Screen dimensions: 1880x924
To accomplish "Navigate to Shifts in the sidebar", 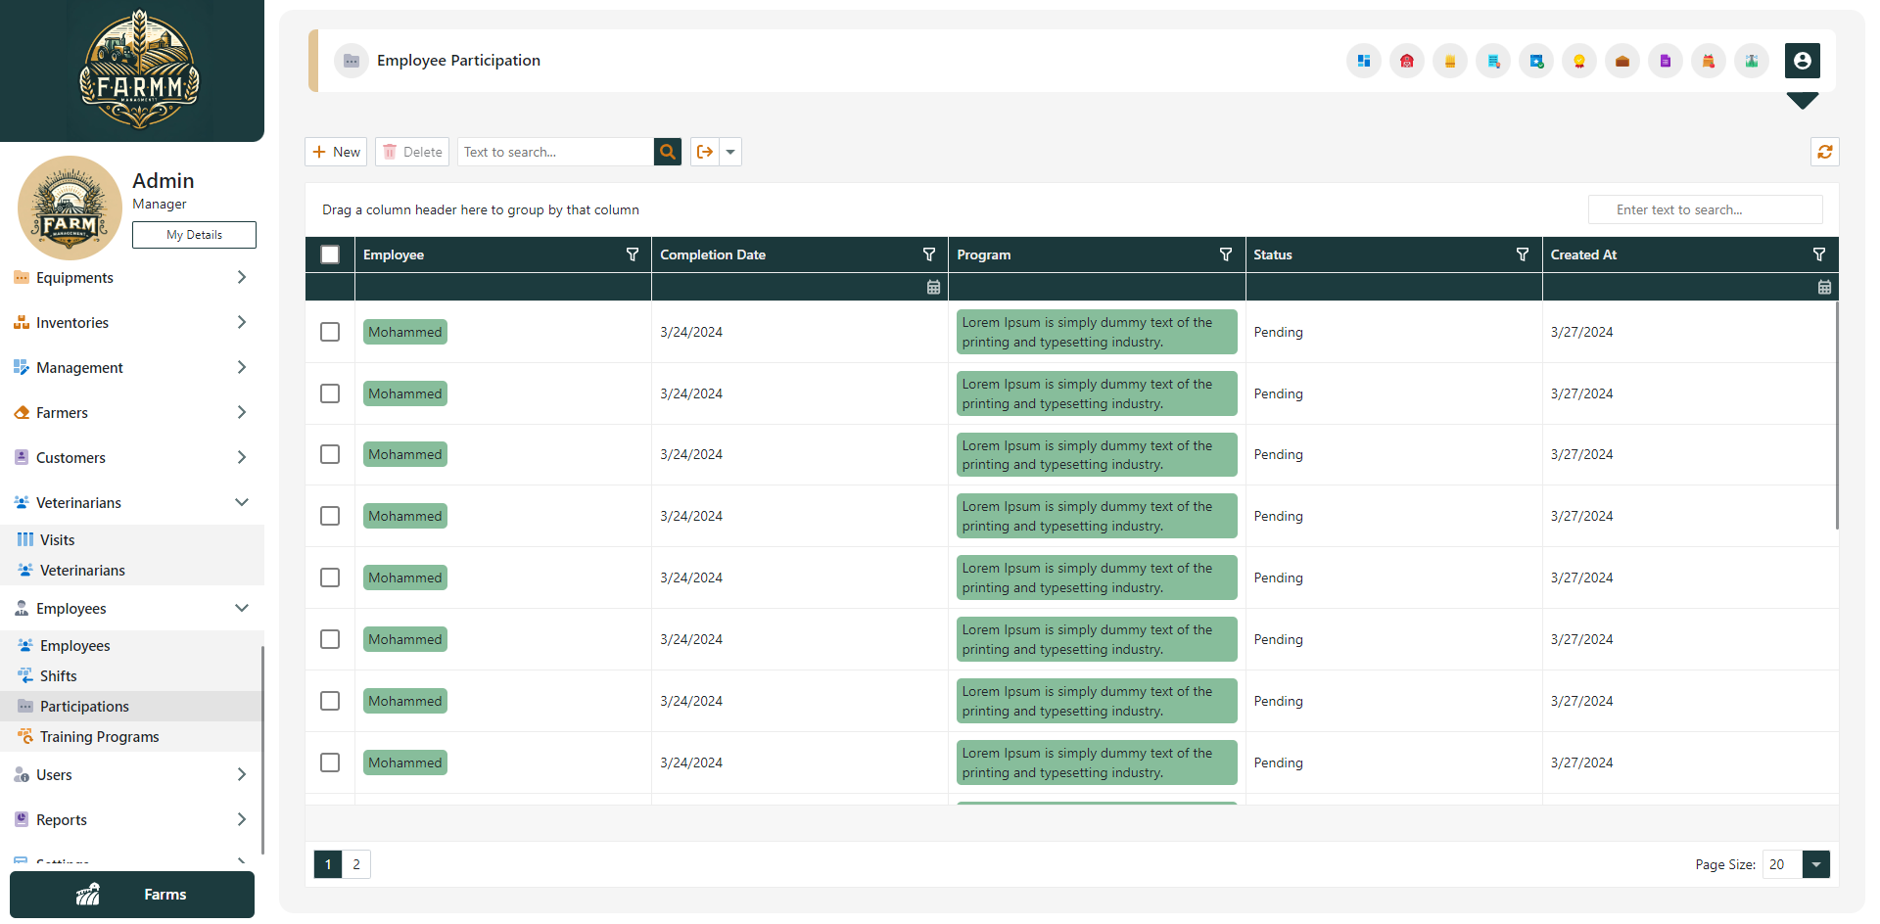I will (x=60, y=675).
